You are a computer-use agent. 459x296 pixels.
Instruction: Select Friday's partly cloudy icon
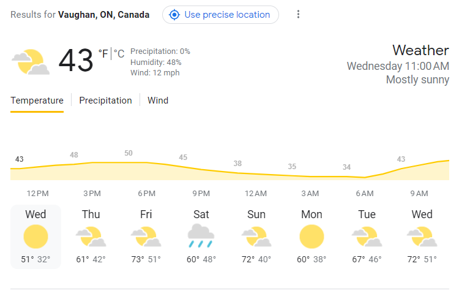click(x=146, y=237)
